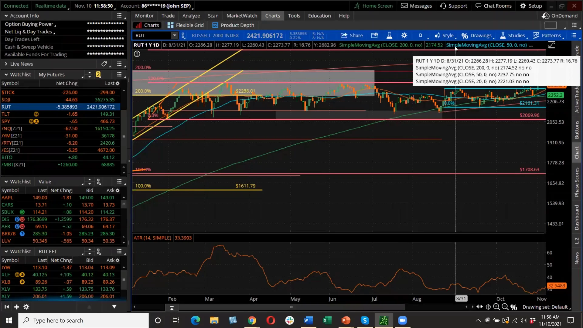Open Excel from the taskbar
This screenshot has width=583, height=328.
coord(327,320)
